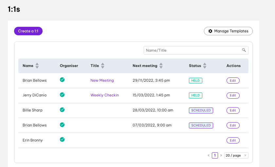Sort by Next meeting column arrows

(161, 66)
